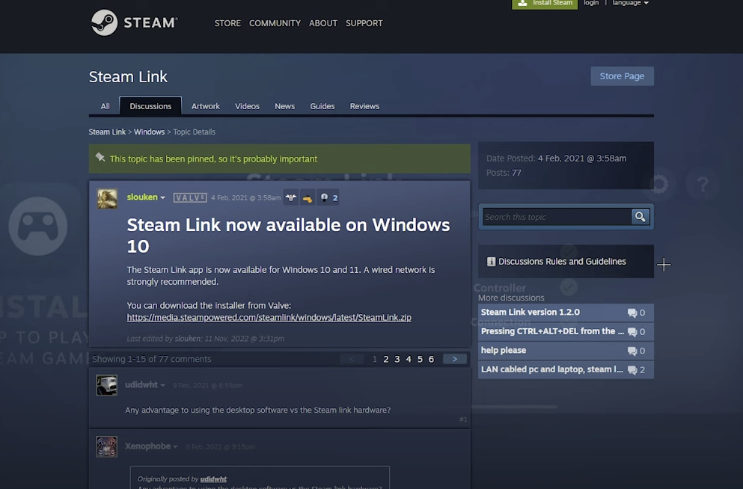Click comment bubble icon for LAN cabled pc topic

(632, 369)
